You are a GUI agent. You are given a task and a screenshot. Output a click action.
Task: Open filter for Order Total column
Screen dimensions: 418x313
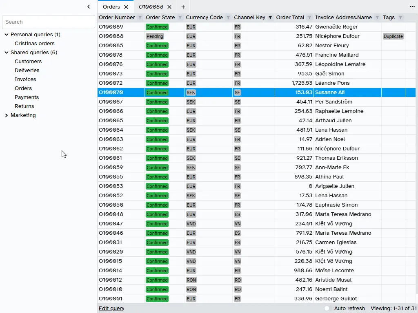(309, 18)
